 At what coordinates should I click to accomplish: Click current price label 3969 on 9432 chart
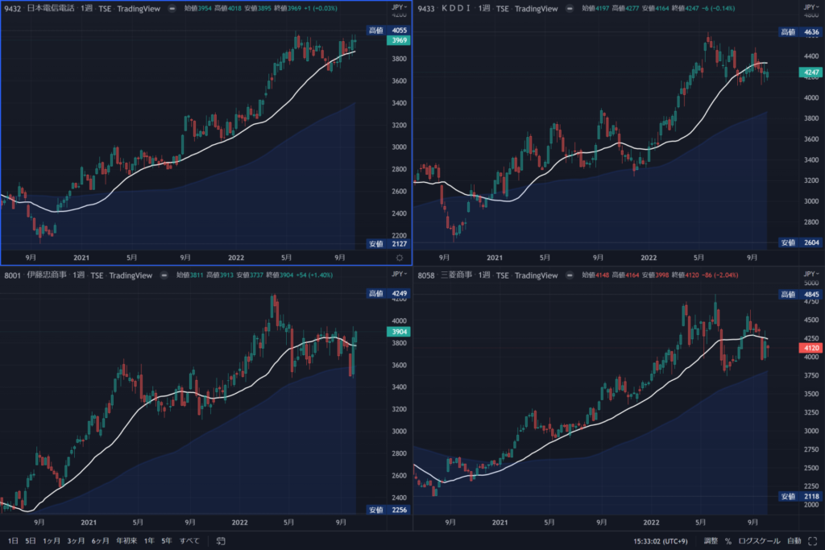[x=399, y=40]
